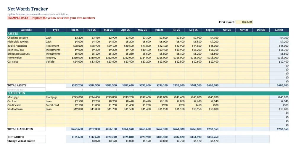Image resolution: width=296 pixels, height=150 pixels.
Task: Click the NET WORTH label
Action: click(26, 137)
